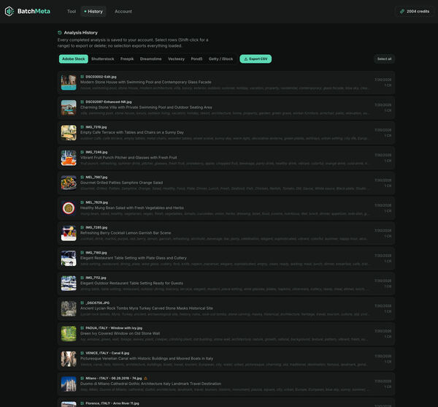
Task: Click the green badge on the Plate Glass and Cutlery row
Action: (x=82, y=252)
